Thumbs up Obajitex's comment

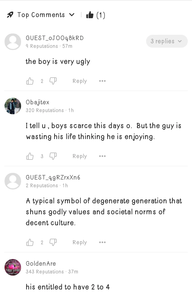[x=30, y=156]
